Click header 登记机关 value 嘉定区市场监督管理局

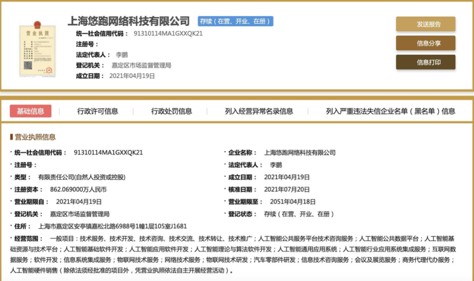pyautogui.click(x=141, y=65)
